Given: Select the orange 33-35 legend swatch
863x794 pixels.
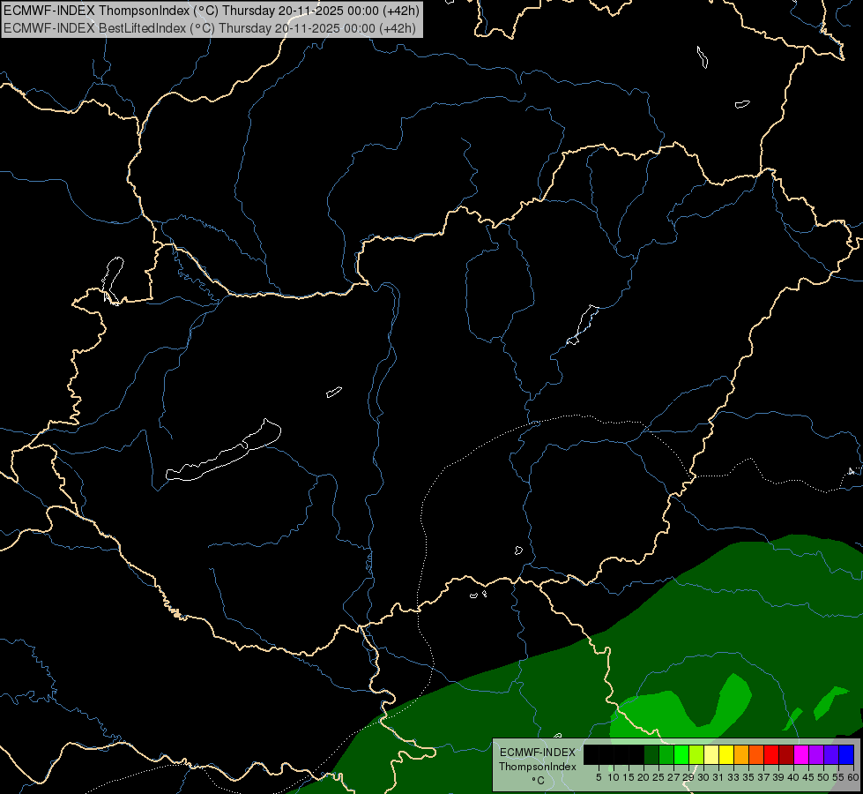Looking at the screenshot, I should click(741, 754).
